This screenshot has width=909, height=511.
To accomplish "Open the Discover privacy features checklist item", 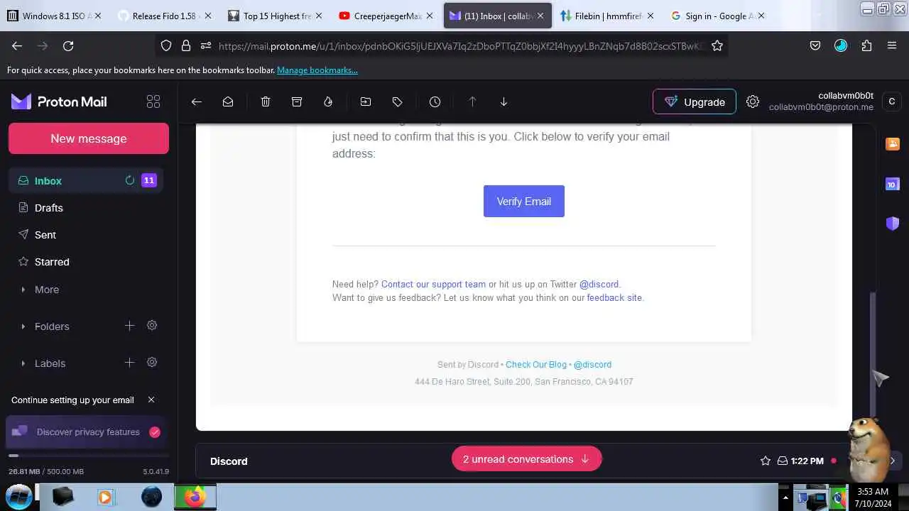I will pos(87,432).
